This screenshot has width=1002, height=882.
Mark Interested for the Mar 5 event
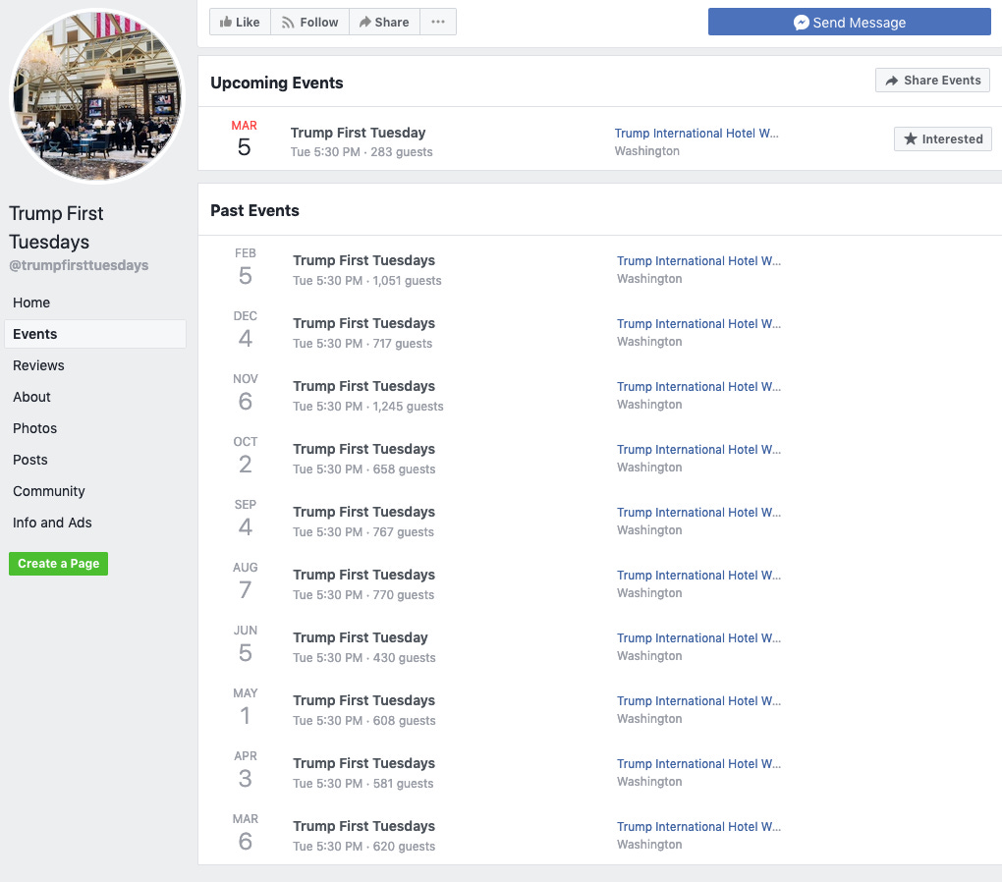943,139
